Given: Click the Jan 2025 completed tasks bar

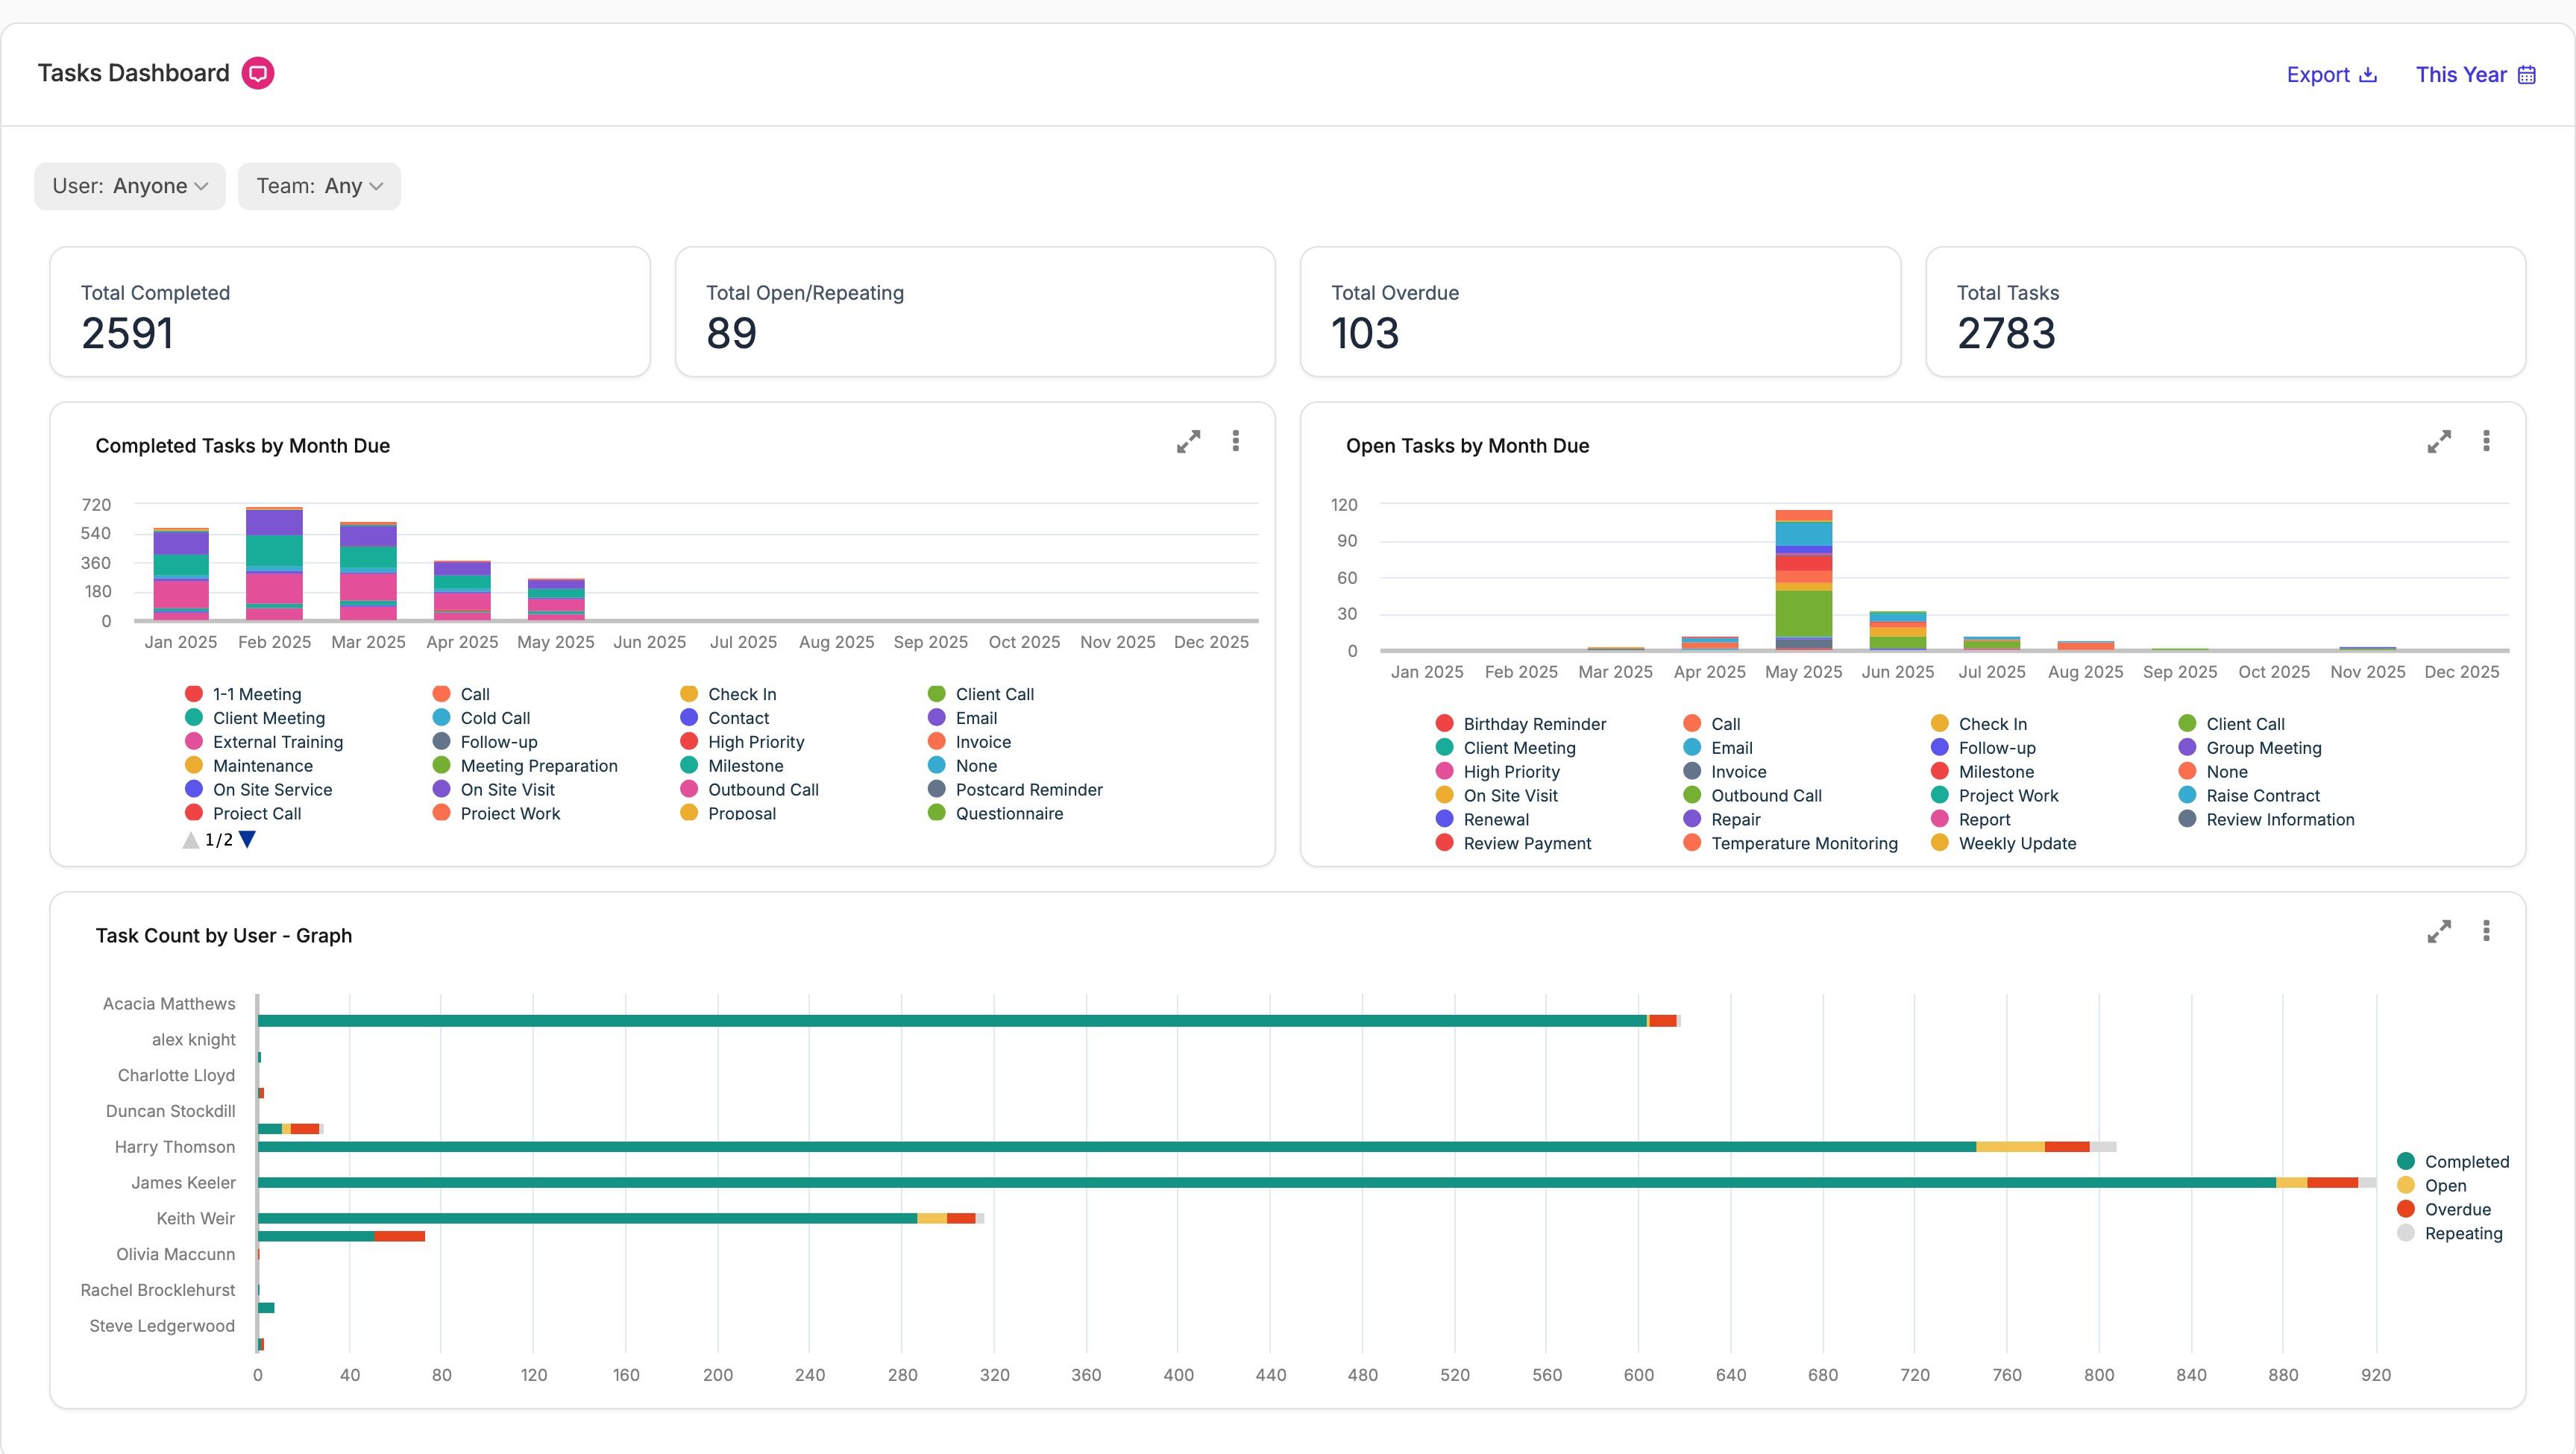Looking at the screenshot, I should click(180, 574).
